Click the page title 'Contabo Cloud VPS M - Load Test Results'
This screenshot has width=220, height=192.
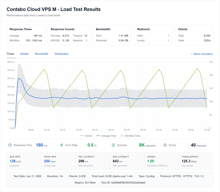coord(54,9)
